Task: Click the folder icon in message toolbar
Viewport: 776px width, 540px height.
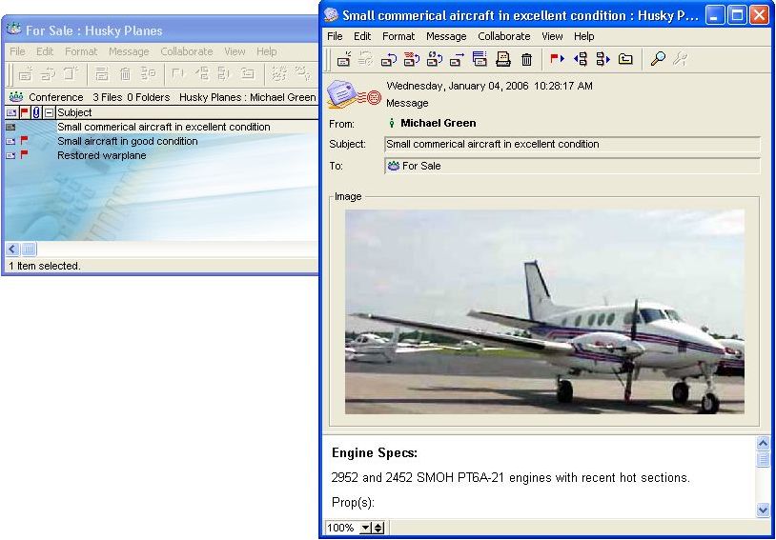Action: click(625, 59)
